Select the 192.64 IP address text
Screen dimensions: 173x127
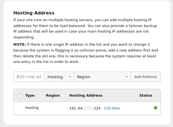pos(85,108)
